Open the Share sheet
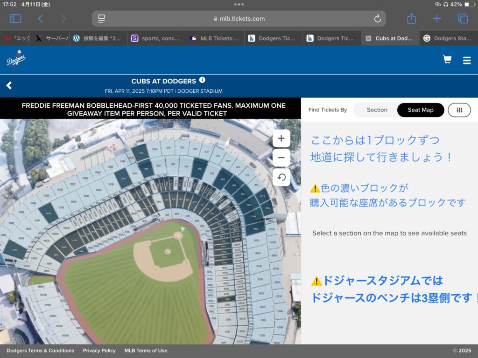Screen dimensions: 478x358 411,18
